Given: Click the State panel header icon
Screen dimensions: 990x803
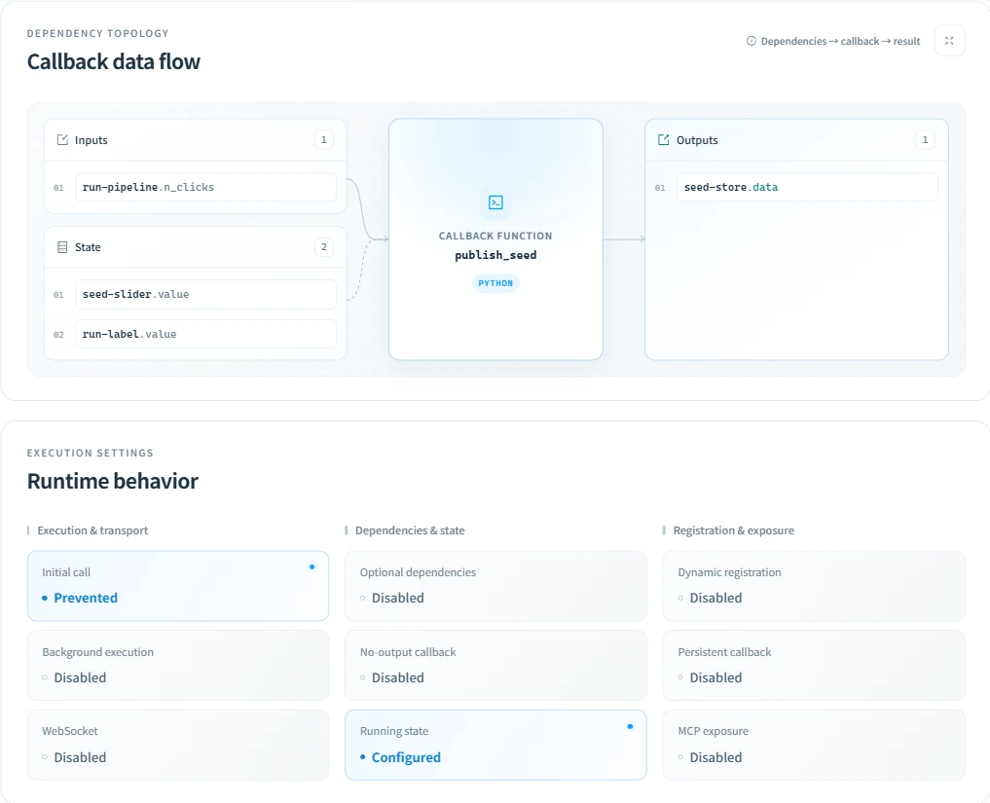Looking at the screenshot, I should click(x=62, y=247).
